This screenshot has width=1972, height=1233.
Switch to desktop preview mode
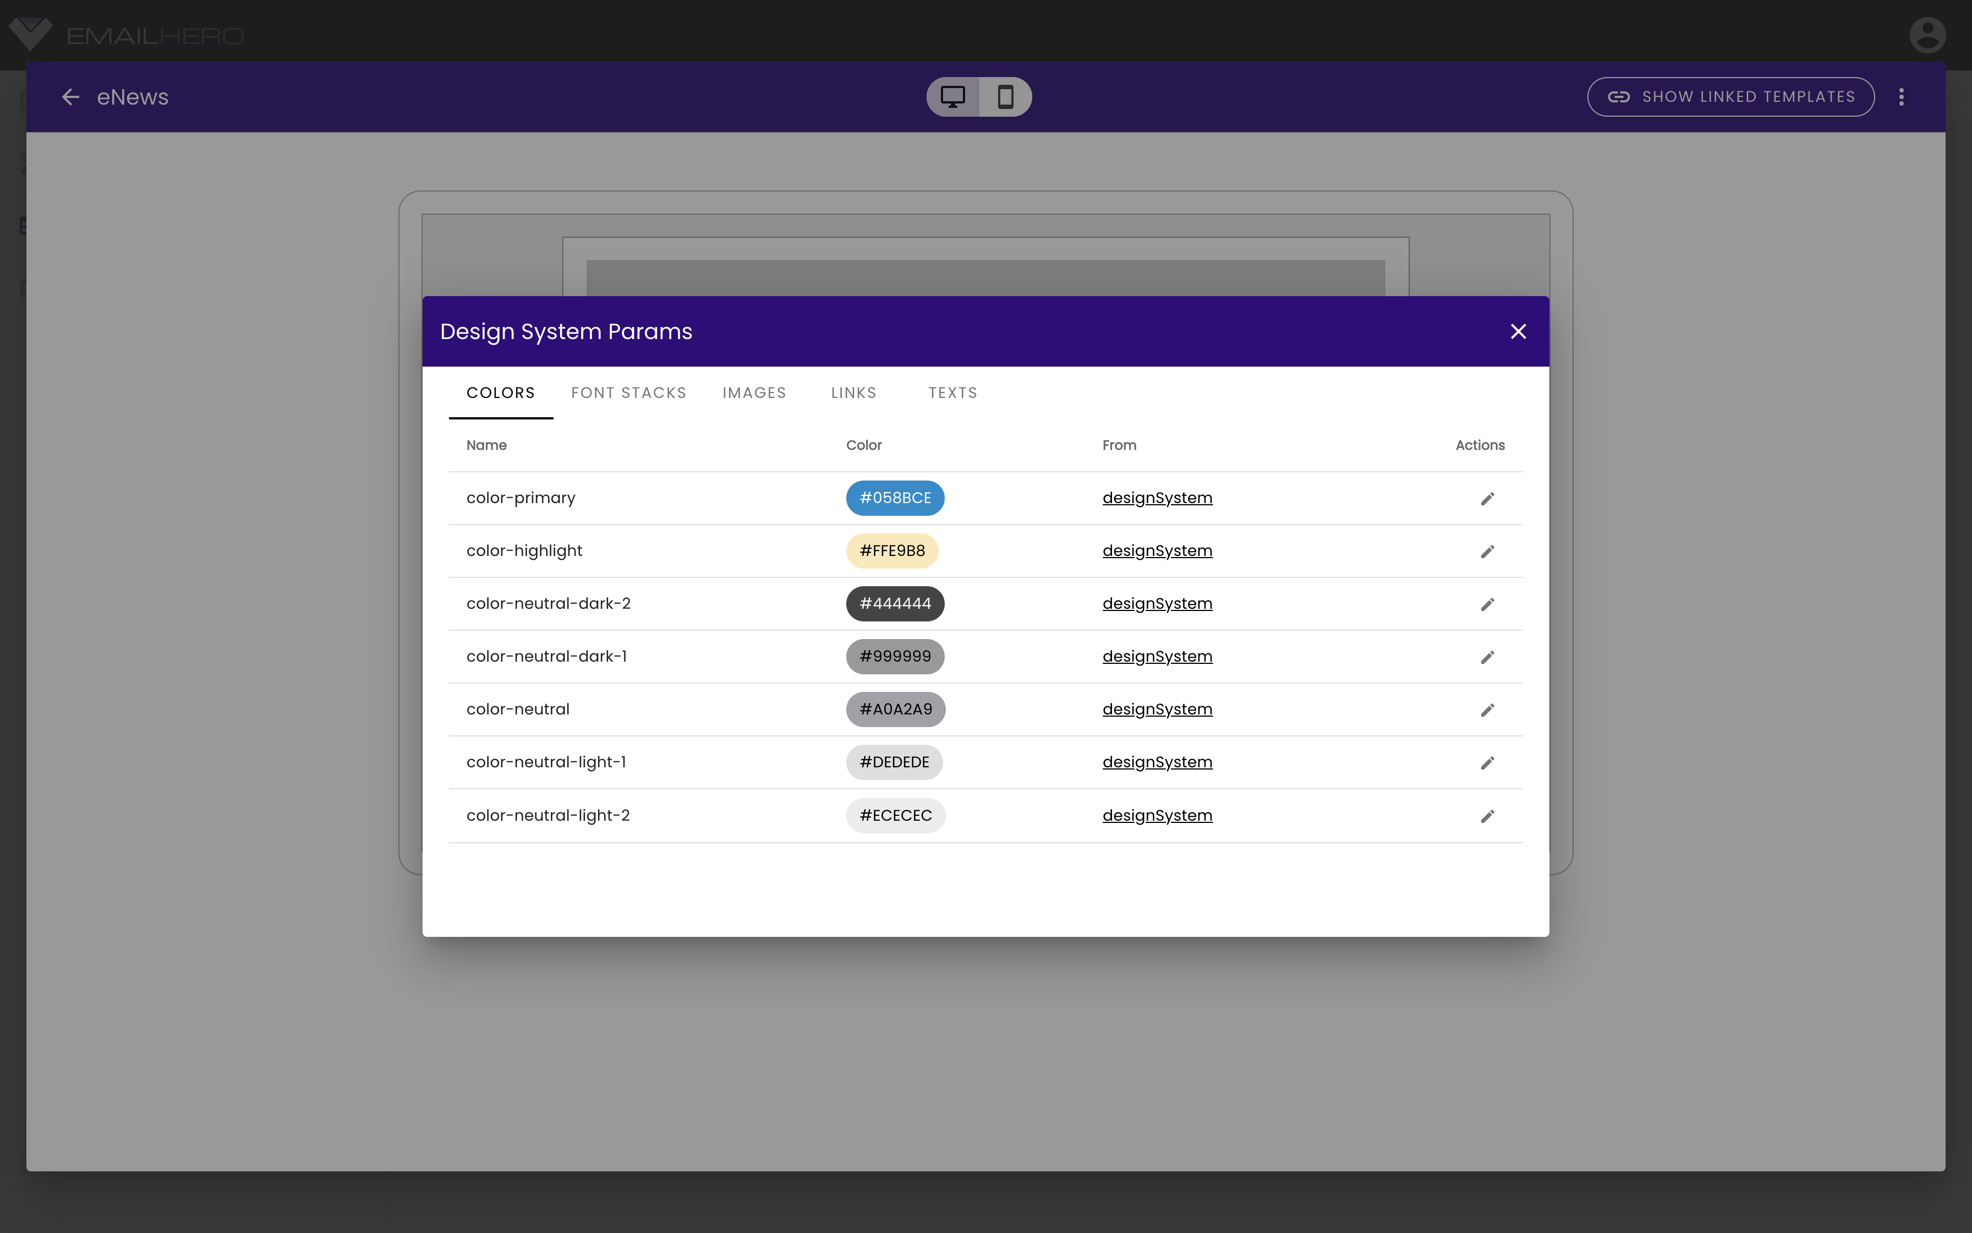coord(952,97)
